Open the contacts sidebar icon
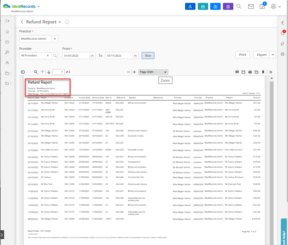The image size is (288, 245). (x=7, y=63)
